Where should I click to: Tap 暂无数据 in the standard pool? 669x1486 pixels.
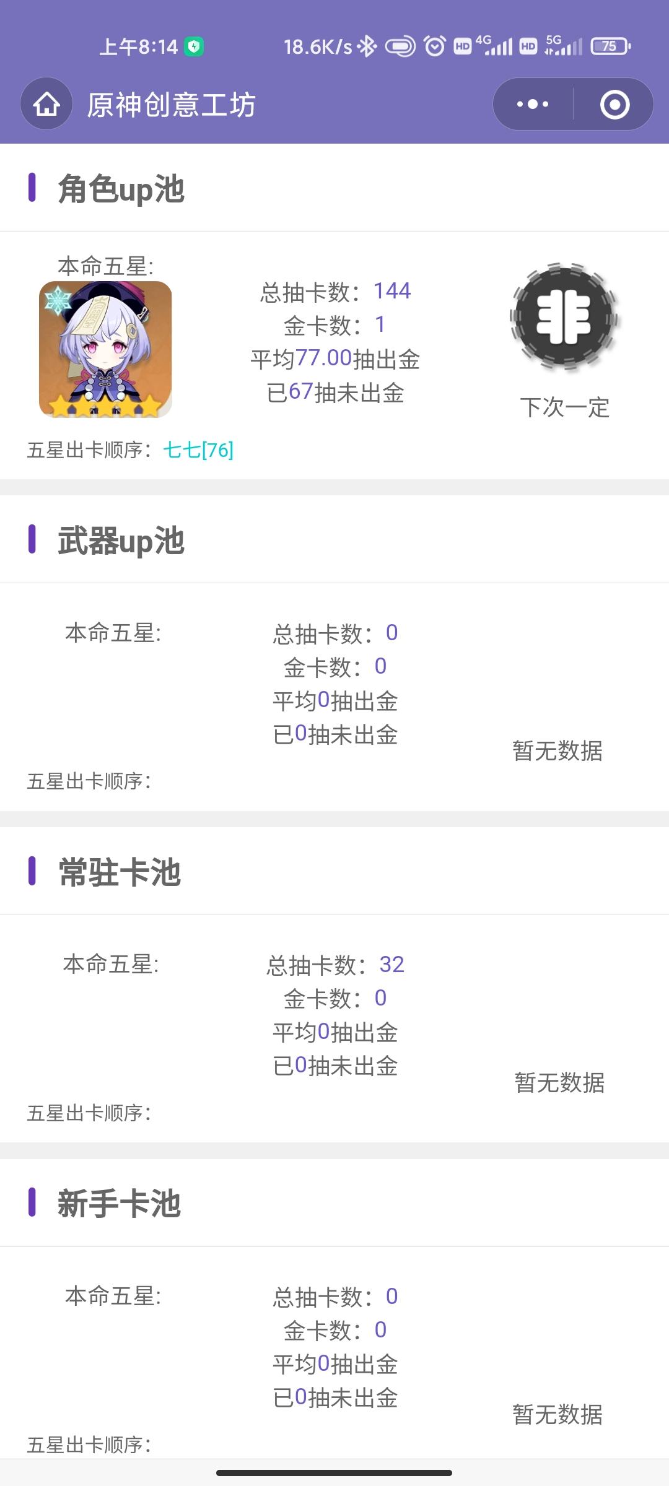pyautogui.click(x=559, y=1082)
